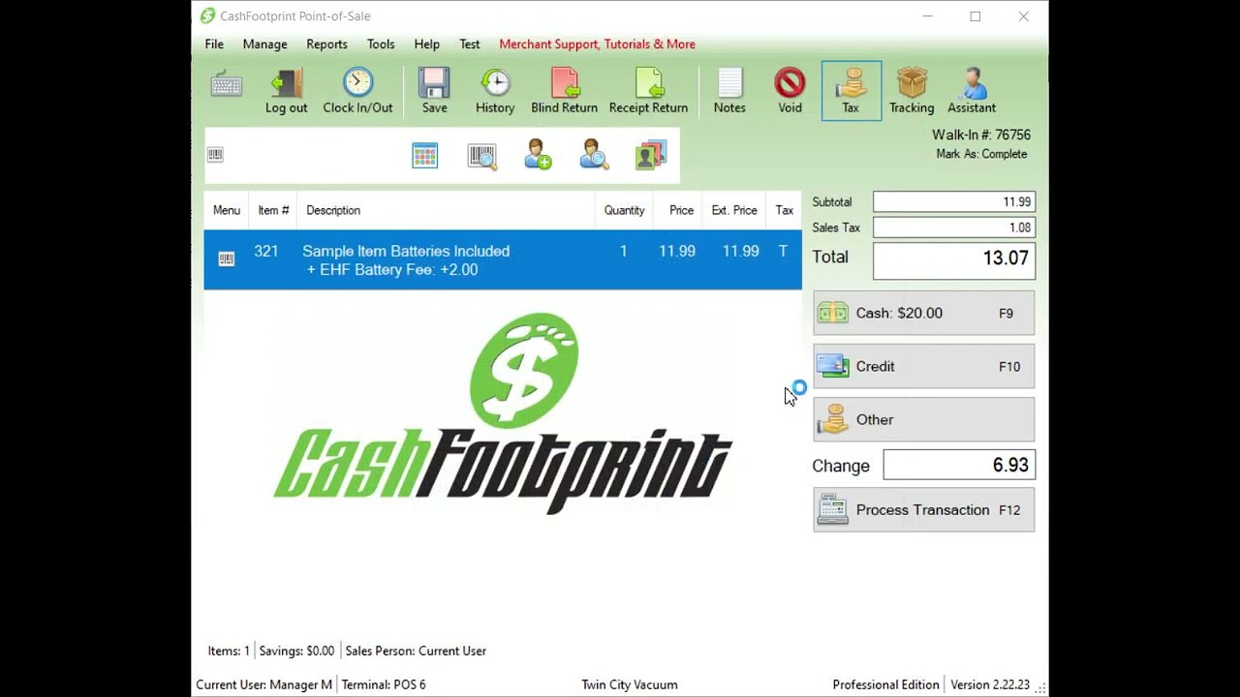Void the transaction
Viewport: 1240px width, 697px height.
[790, 91]
